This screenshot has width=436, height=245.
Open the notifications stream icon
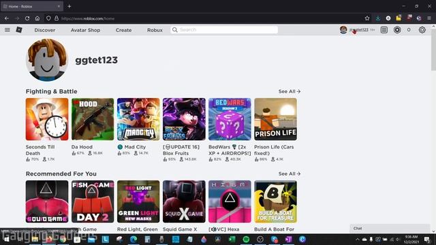click(384, 30)
